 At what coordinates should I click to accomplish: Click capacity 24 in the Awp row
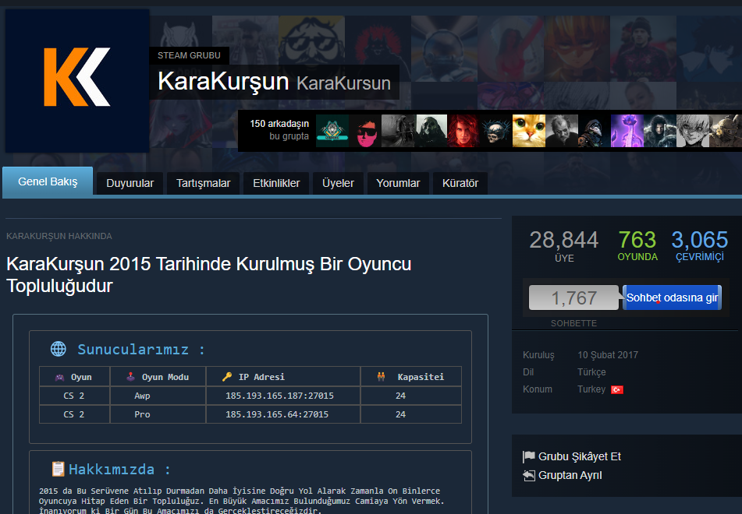400,396
